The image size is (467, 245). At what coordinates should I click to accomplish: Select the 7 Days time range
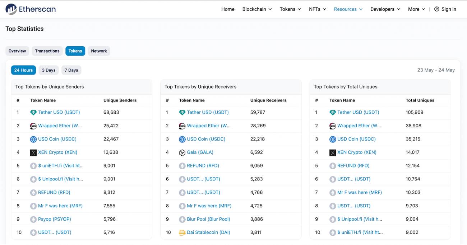pyautogui.click(x=71, y=70)
